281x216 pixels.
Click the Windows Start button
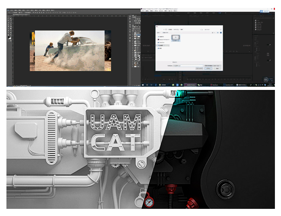pyautogui.click(x=143, y=85)
